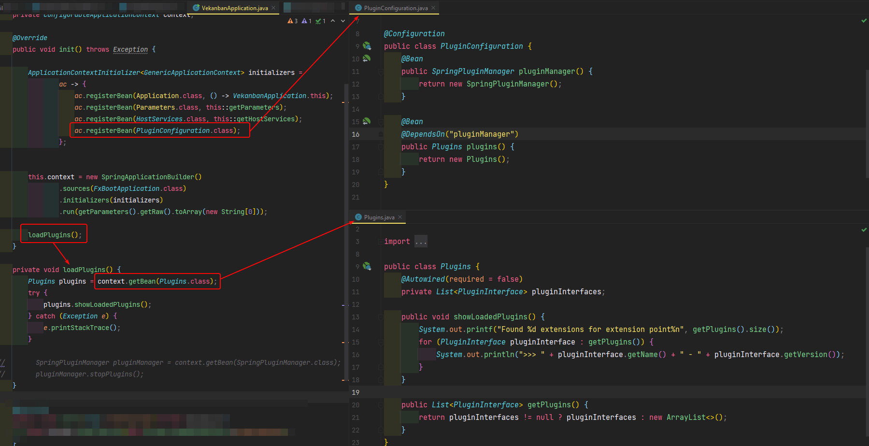Click the weak warnings count indicator

point(307,21)
